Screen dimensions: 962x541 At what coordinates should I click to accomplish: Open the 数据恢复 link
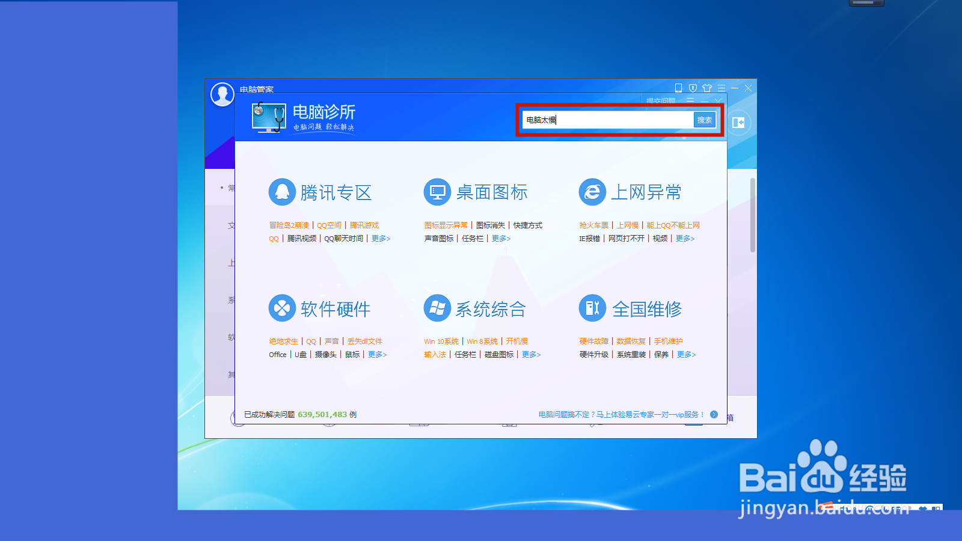(x=631, y=341)
